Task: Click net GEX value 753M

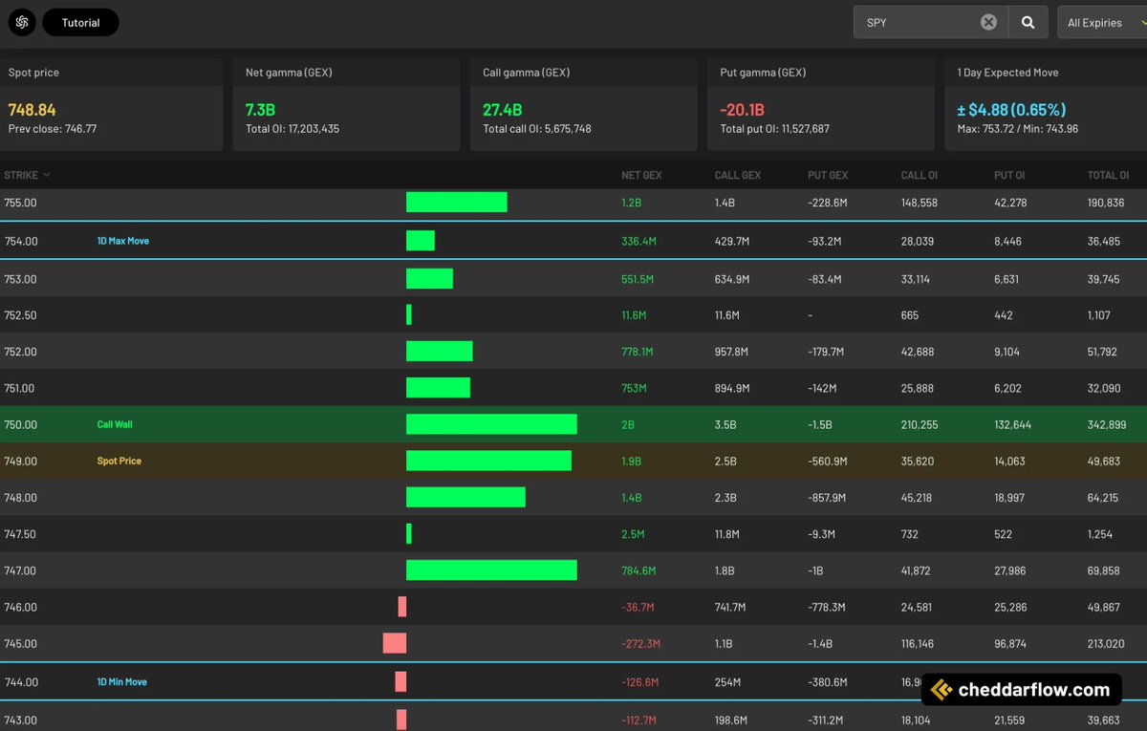Action: pos(634,388)
